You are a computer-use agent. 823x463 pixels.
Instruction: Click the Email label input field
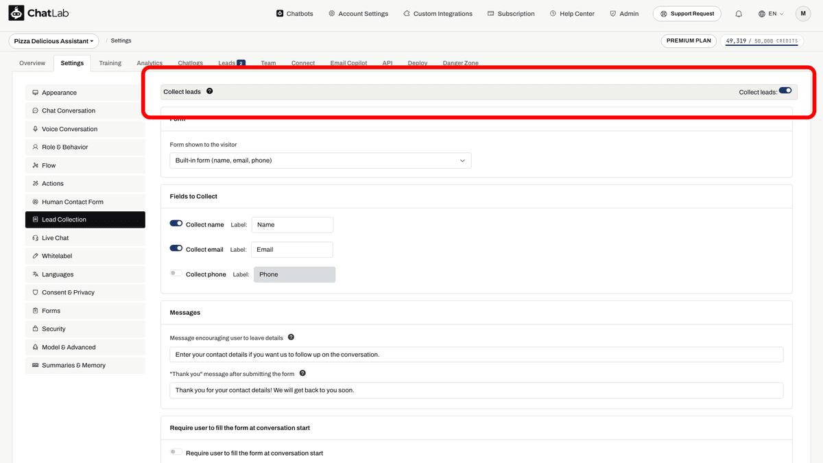click(x=292, y=250)
